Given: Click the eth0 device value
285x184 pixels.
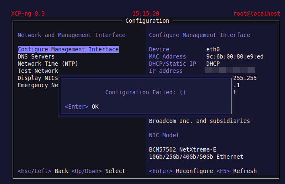Looking at the screenshot, I should (213, 49).
